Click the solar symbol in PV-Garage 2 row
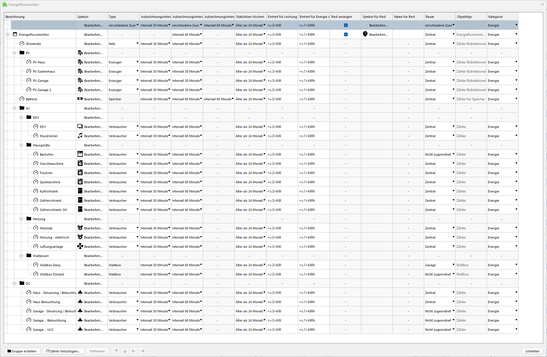 coord(80,90)
